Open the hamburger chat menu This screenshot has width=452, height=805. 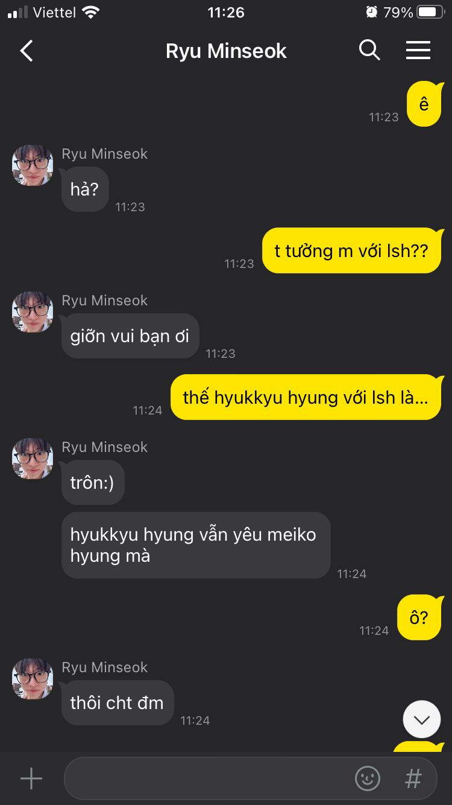418,50
